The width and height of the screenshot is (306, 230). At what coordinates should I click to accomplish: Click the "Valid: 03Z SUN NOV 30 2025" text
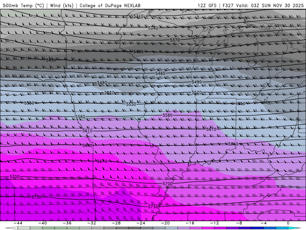(270, 5)
